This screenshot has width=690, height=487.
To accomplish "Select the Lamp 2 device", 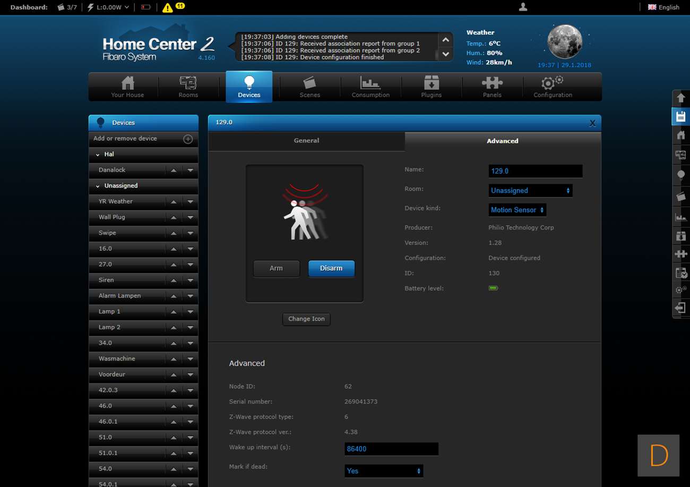I will [109, 327].
